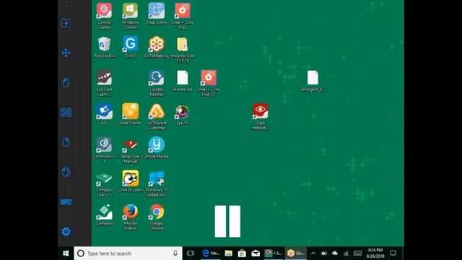The height and width of the screenshot is (260, 462).
Task: Open the Windows 10 Update Assistant shortcut
Action: click(x=157, y=183)
